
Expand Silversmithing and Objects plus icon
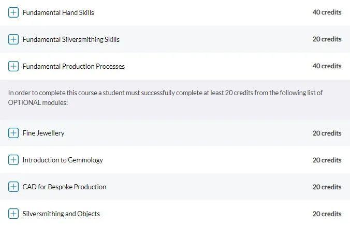point(13,214)
